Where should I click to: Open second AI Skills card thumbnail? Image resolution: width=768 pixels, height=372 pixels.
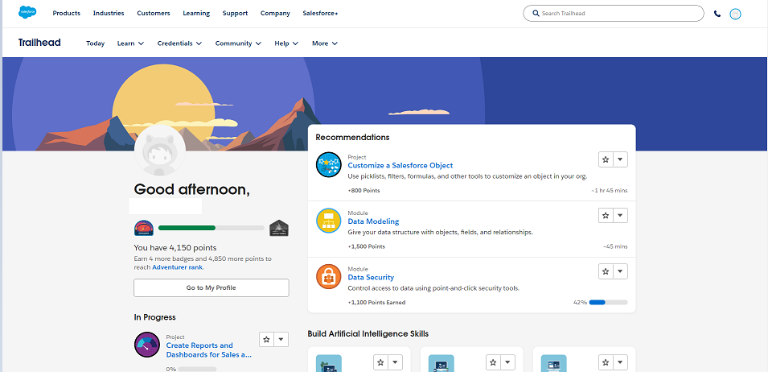441,363
